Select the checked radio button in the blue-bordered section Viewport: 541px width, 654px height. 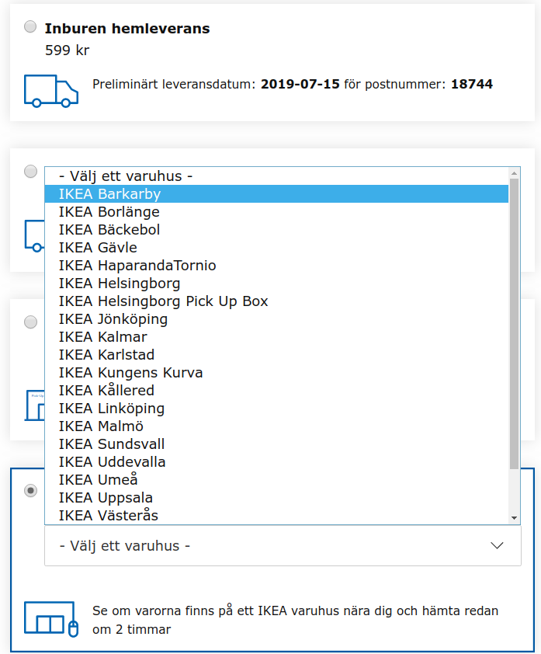[x=30, y=491]
